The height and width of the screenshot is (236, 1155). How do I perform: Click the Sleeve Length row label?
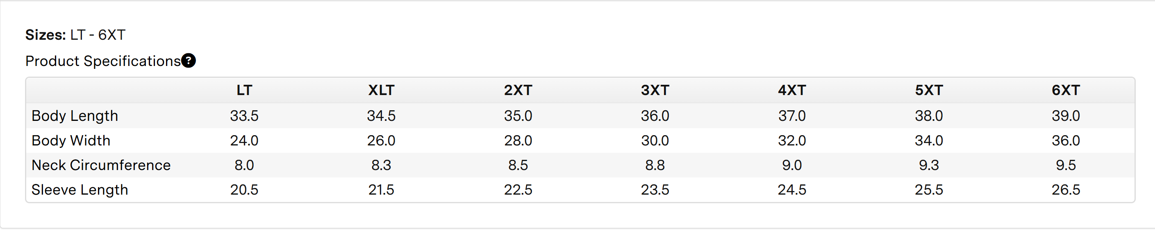point(80,190)
